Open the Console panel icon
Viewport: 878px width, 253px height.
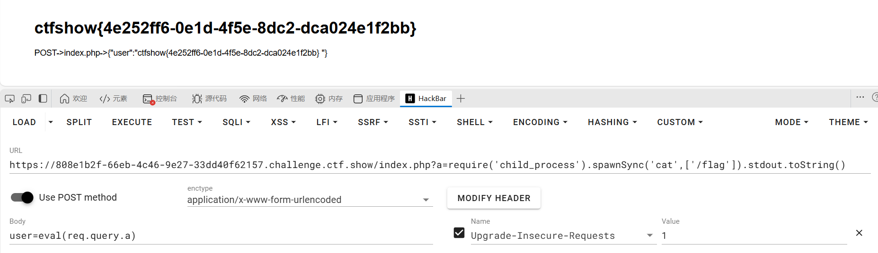[148, 99]
